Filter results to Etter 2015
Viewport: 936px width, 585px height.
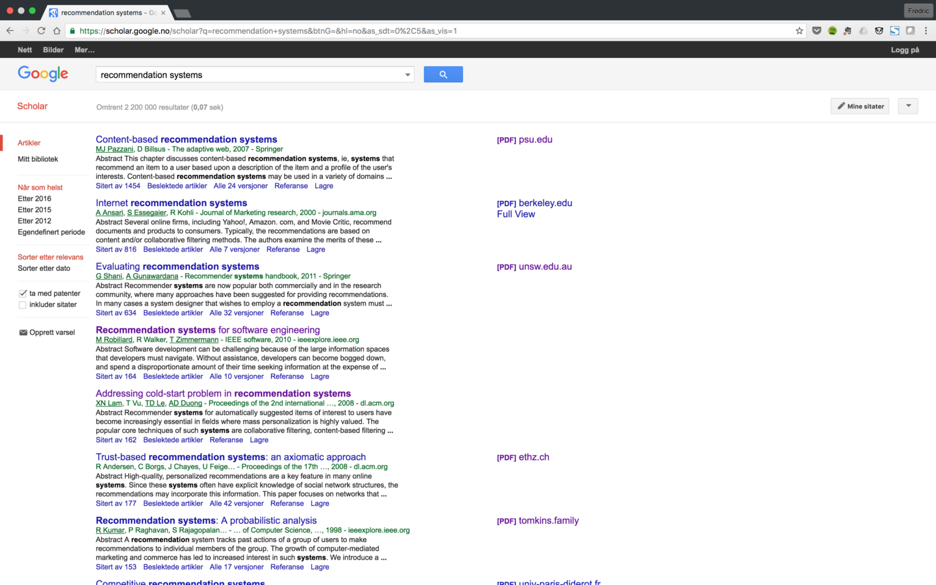(34, 210)
